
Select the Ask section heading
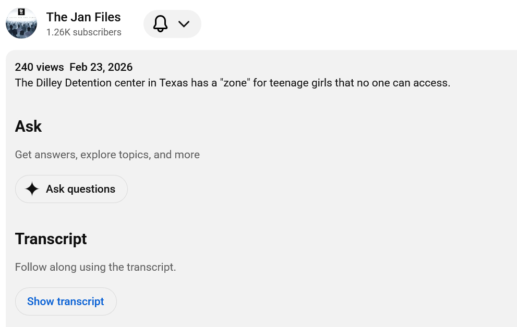point(28,127)
